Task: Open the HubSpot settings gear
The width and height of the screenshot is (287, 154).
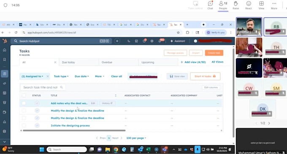Action: 152,41
